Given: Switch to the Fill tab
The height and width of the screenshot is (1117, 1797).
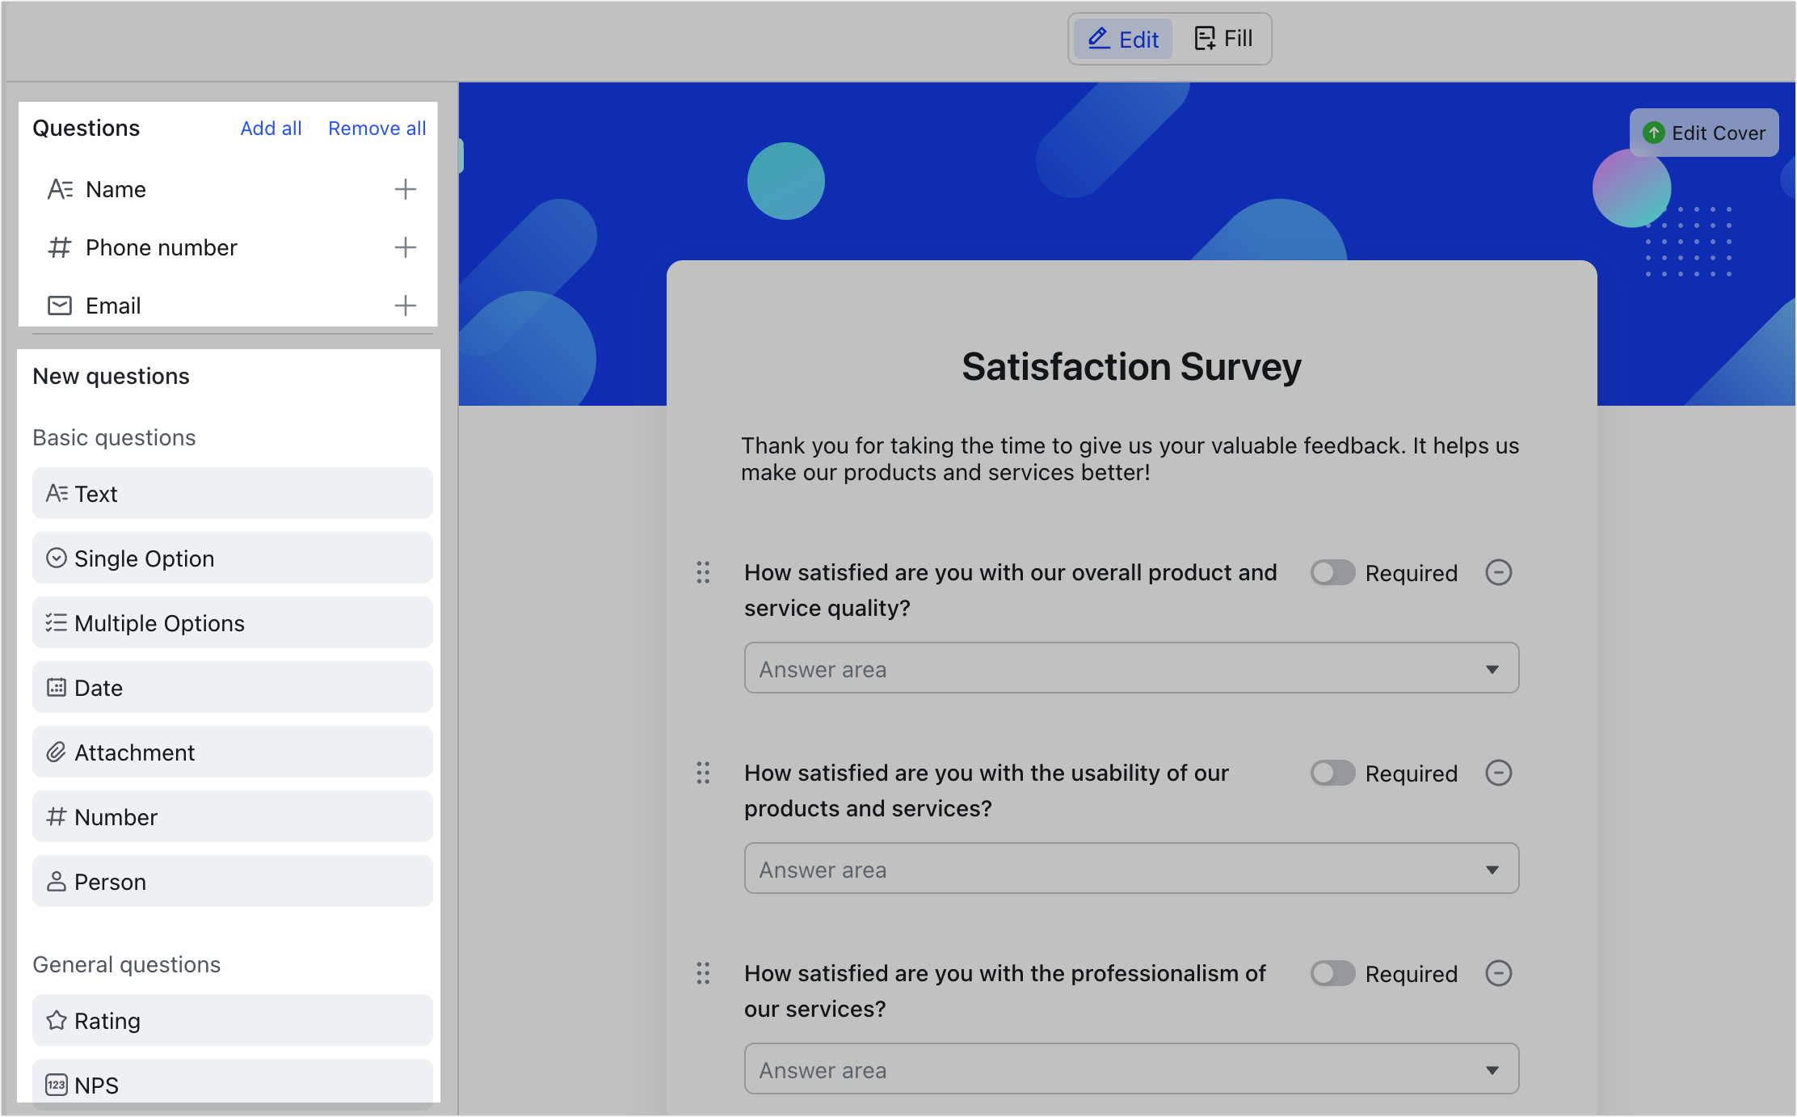Looking at the screenshot, I should [1223, 38].
